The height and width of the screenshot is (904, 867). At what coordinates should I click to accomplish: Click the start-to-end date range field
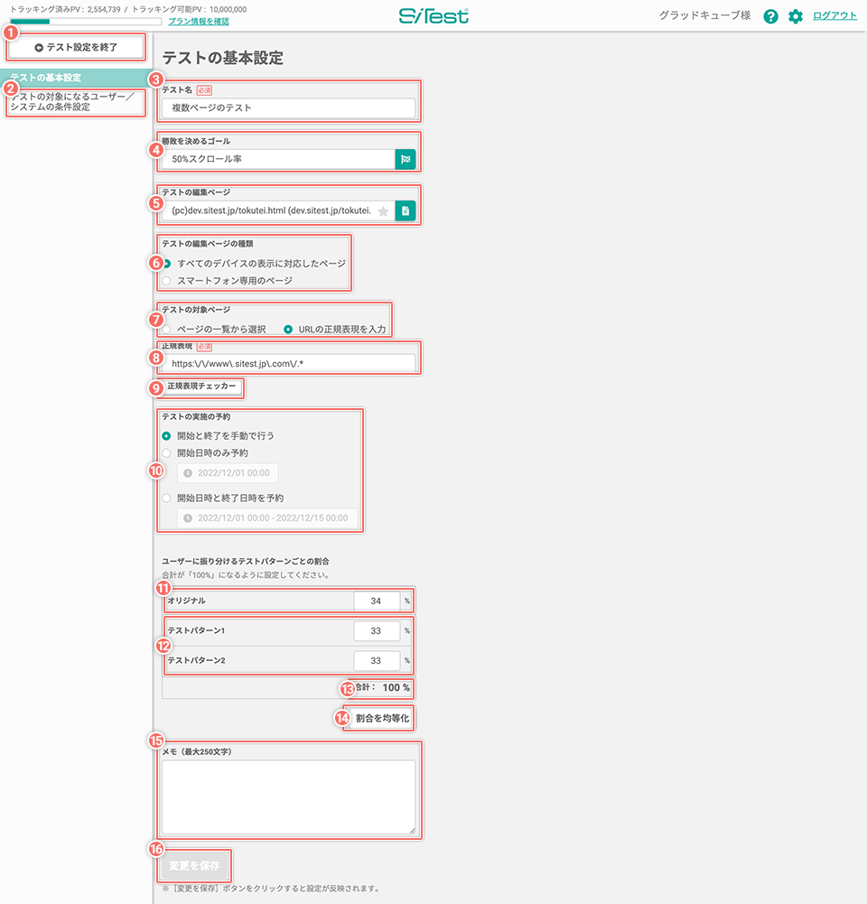point(267,518)
